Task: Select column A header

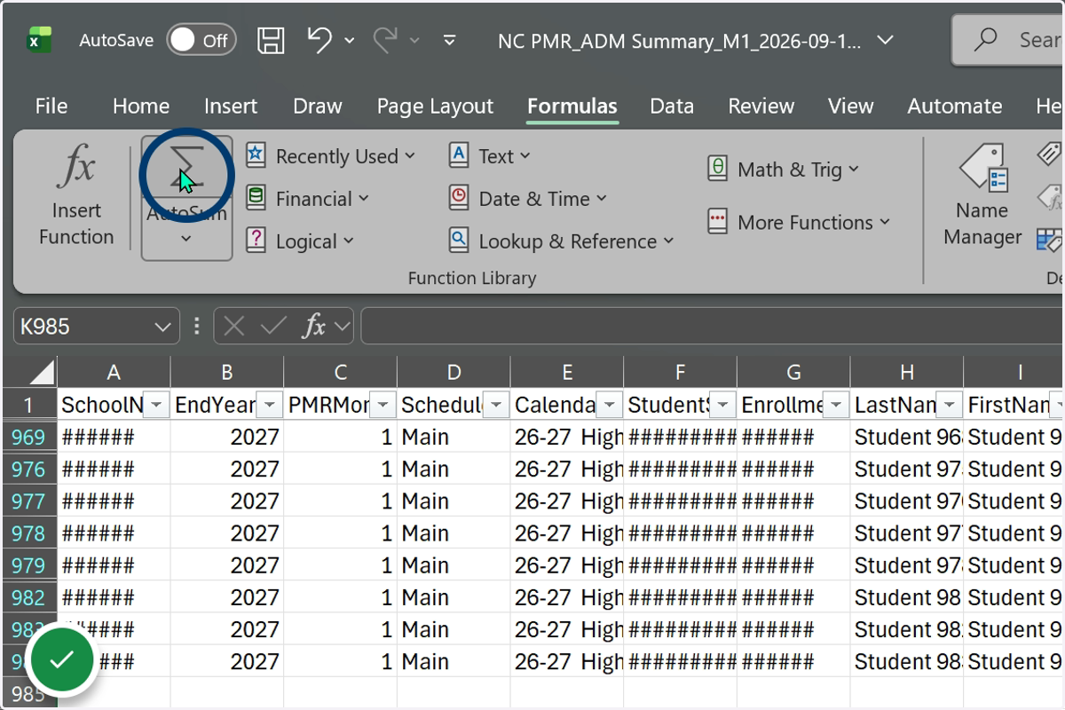Action: [114, 373]
